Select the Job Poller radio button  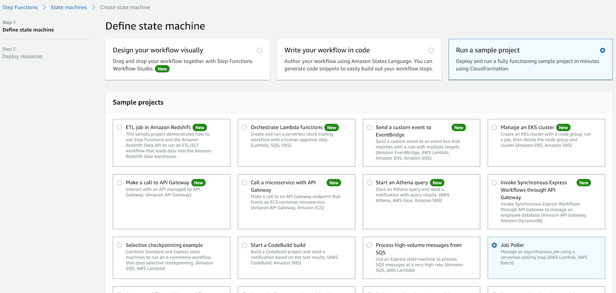[494, 245]
